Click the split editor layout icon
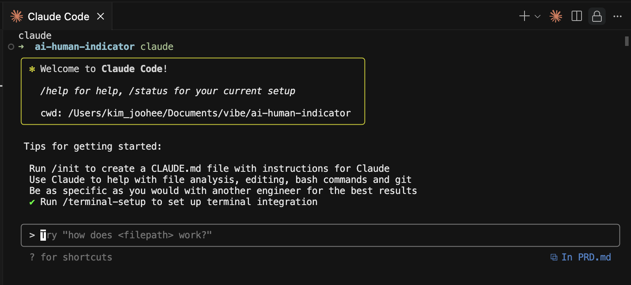The image size is (631, 285). [x=577, y=16]
